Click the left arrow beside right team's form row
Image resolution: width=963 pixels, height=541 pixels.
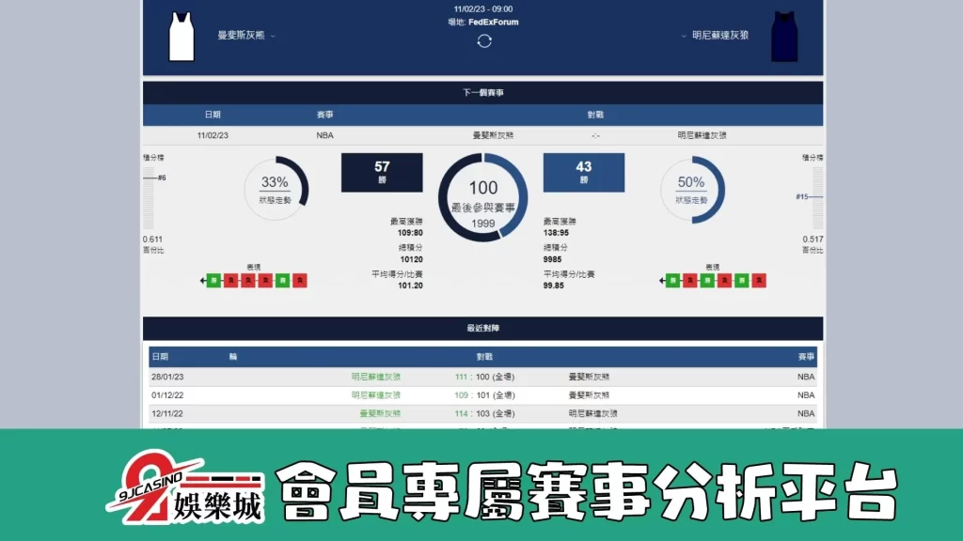662,281
